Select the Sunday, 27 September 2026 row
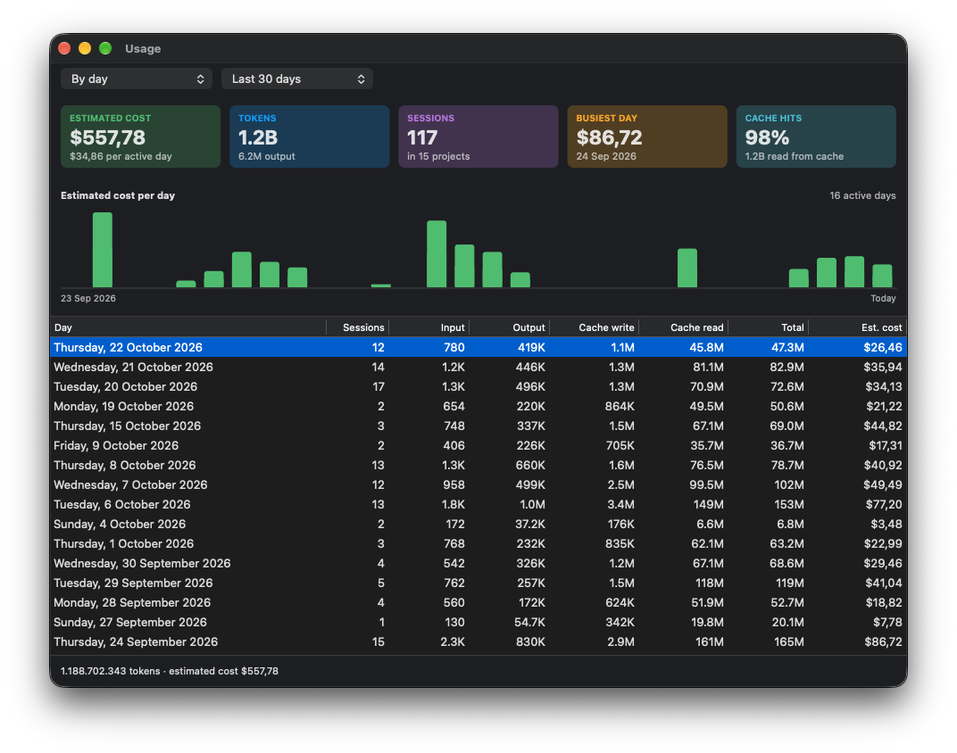 [x=478, y=622]
